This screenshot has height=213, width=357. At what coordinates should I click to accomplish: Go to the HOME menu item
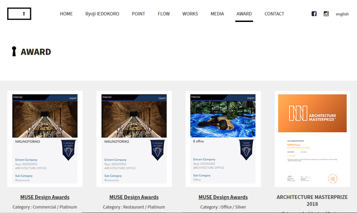point(66,14)
